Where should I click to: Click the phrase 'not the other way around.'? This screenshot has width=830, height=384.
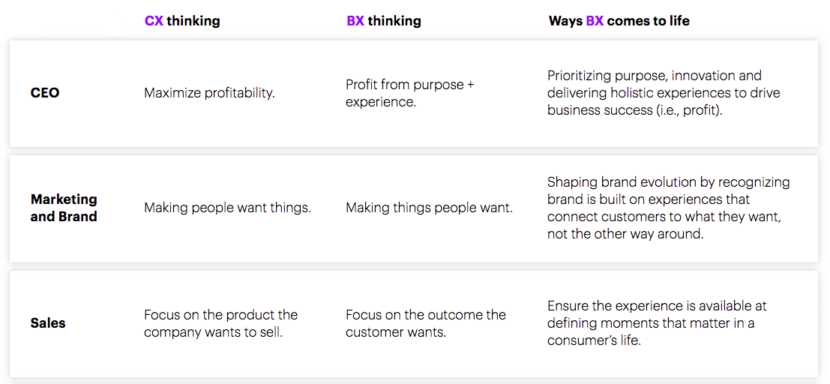point(625,234)
